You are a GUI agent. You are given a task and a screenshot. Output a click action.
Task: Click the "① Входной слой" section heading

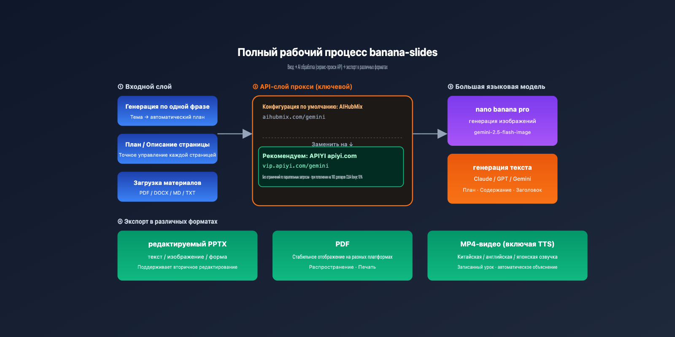145,87
